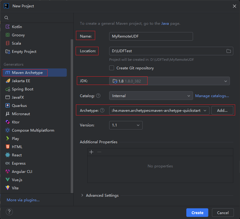The width and height of the screenshot is (240, 219).
Task: Click the Cancel button
Action: [223, 213]
